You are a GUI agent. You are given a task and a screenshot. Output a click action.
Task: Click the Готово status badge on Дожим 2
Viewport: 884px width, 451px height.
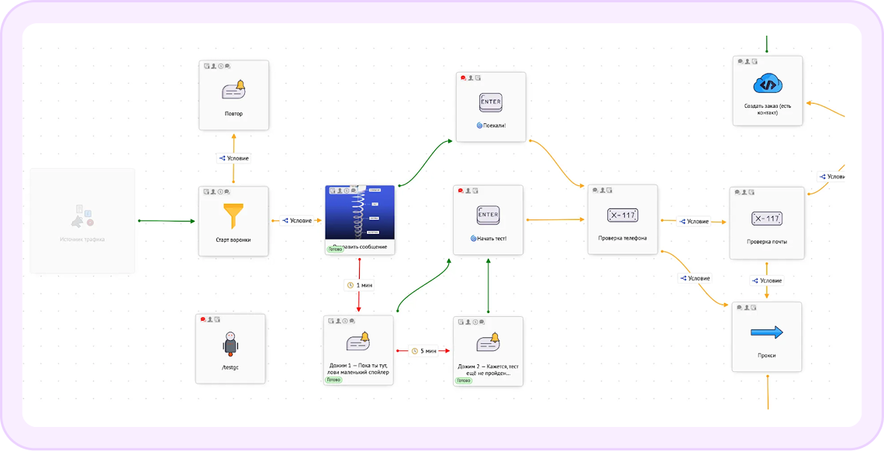[x=464, y=380]
